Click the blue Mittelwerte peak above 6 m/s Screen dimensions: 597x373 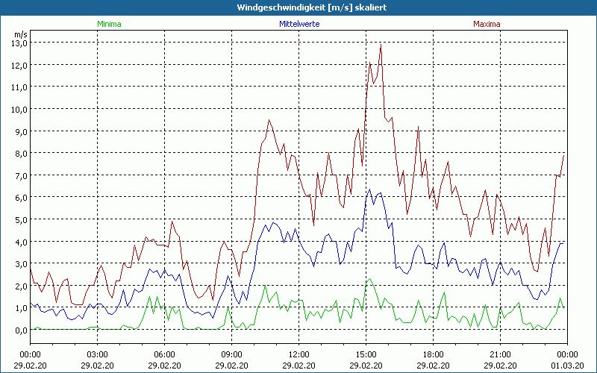tap(369, 189)
